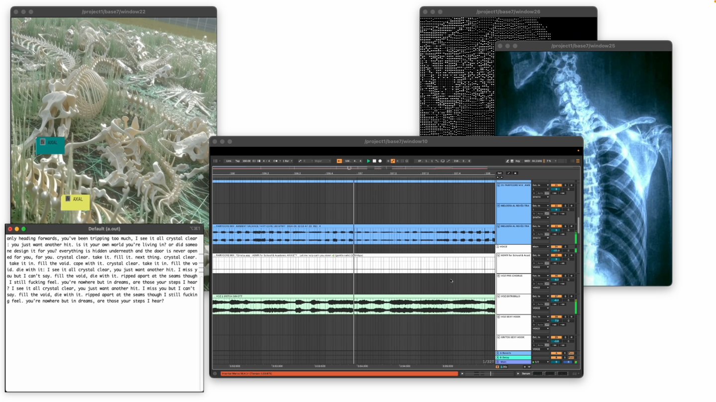Viewport: 716px width, 402px height.
Task: Click the info view icon at bottom-left of Ableton
Action: tap(215, 374)
